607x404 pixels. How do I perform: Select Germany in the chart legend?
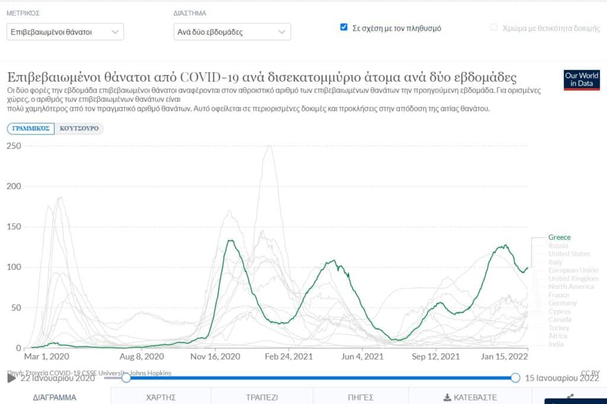(563, 303)
